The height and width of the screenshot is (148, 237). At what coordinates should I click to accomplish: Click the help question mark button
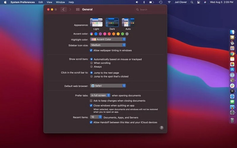161,128
